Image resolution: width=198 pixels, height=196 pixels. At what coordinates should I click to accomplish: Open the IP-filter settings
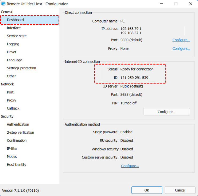point(12,148)
